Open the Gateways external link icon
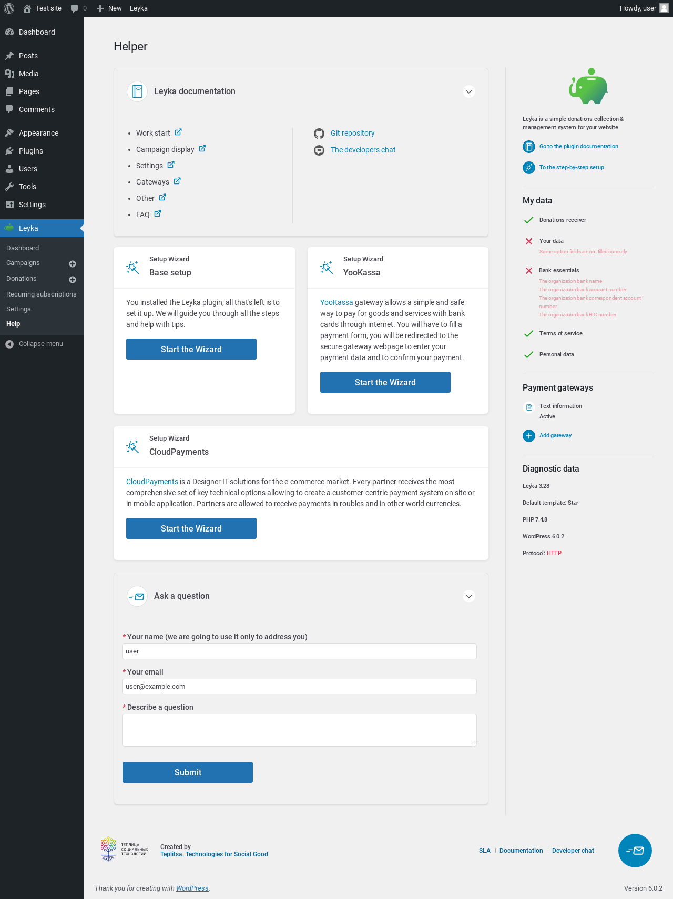Screen dimensions: 673x899 coord(177,181)
